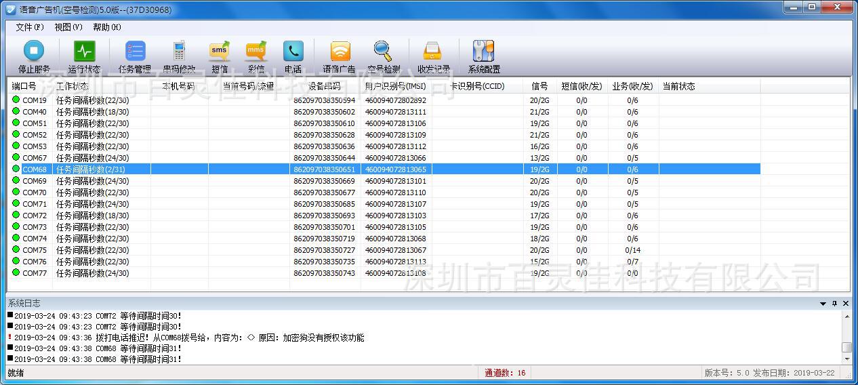Sort by the 信号 column header
858x385 pixels.
540,86
